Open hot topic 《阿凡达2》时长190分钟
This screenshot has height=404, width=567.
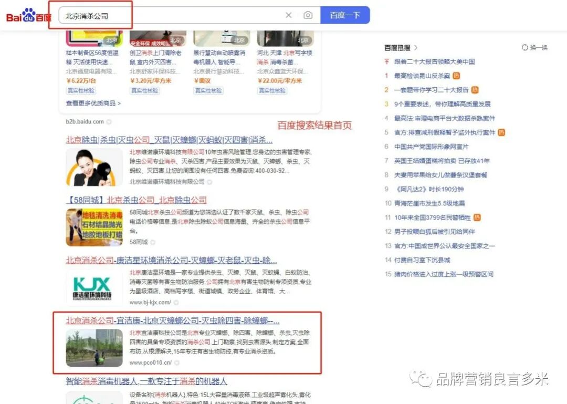pyautogui.click(x=429, y=189)
